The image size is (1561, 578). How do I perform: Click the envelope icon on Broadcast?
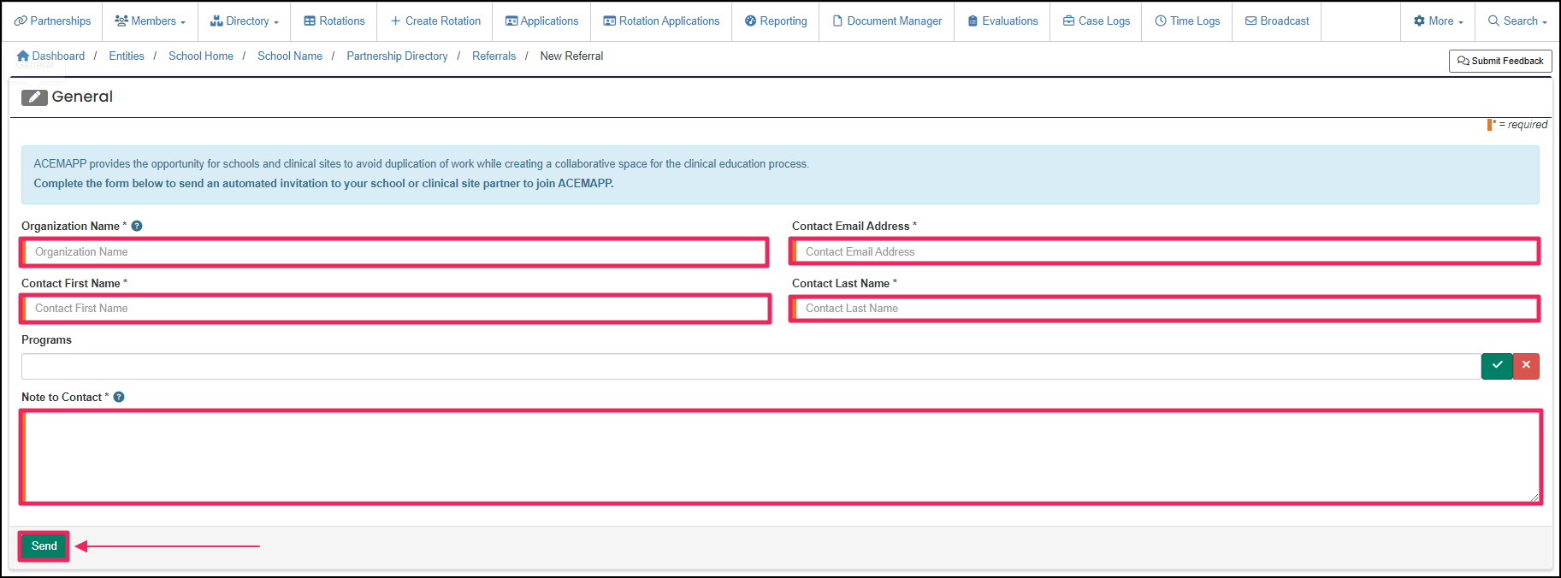[x=1251, y=21]
